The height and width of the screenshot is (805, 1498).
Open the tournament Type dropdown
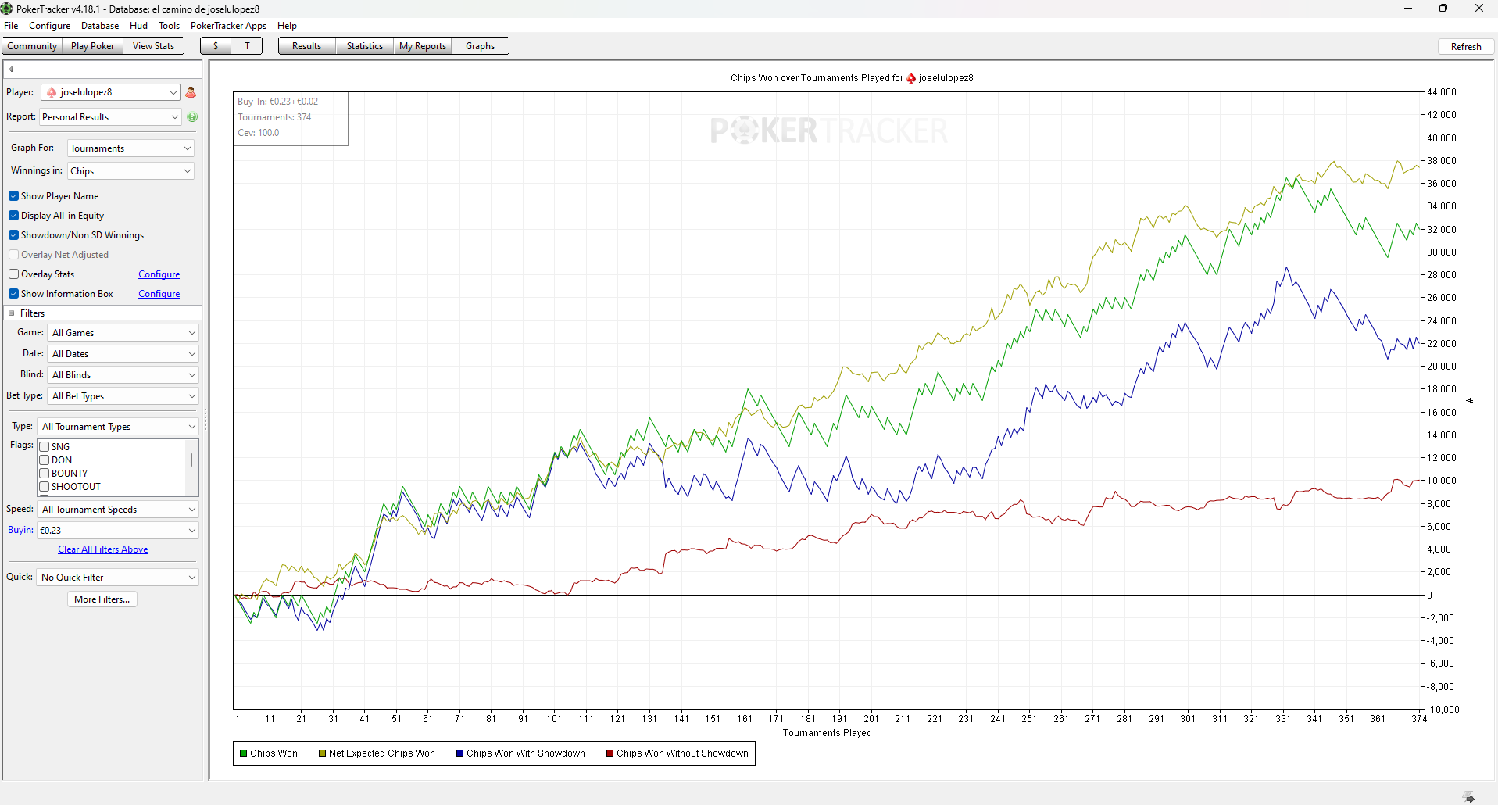[x=118, y=427]
